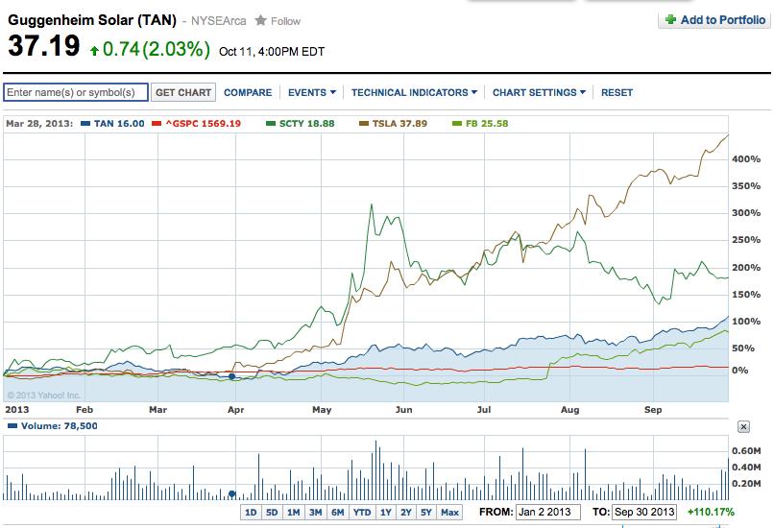Click the NYSEArca exchange label
The height and width of the screenshot is (528, 774).
[x=218, y=21]
